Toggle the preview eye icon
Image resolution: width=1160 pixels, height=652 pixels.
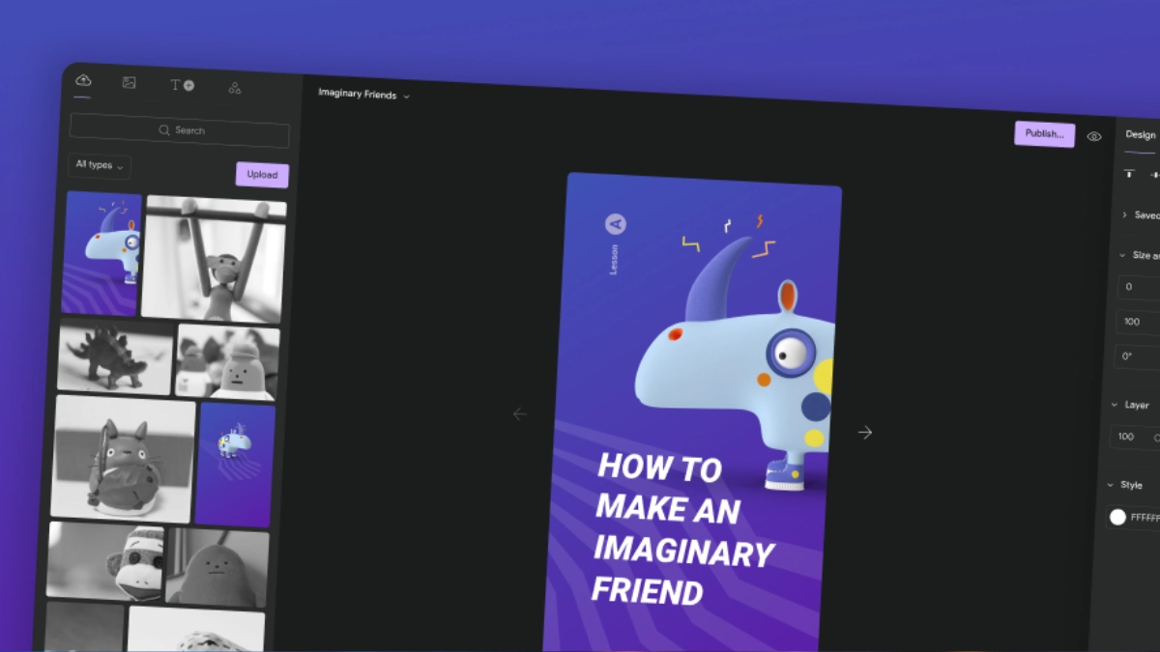[1094, 136]
